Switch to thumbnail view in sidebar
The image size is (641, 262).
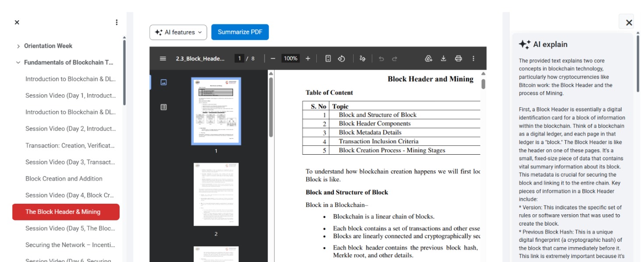point(163,82)
